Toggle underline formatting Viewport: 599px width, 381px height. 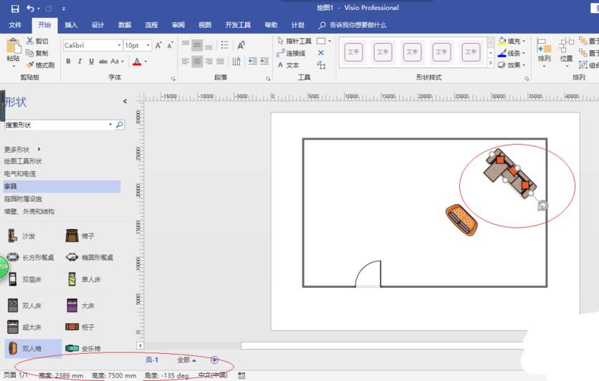92,62
